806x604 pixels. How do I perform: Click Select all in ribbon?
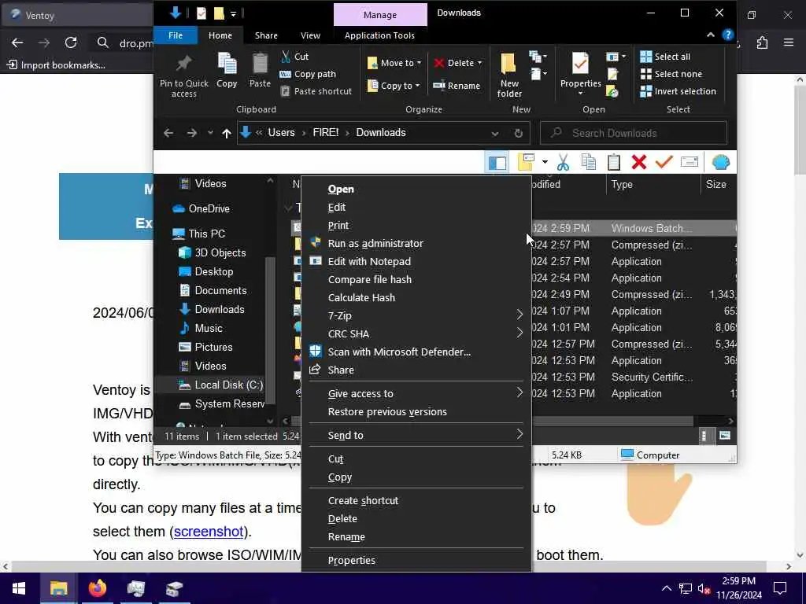coord(665,57)
